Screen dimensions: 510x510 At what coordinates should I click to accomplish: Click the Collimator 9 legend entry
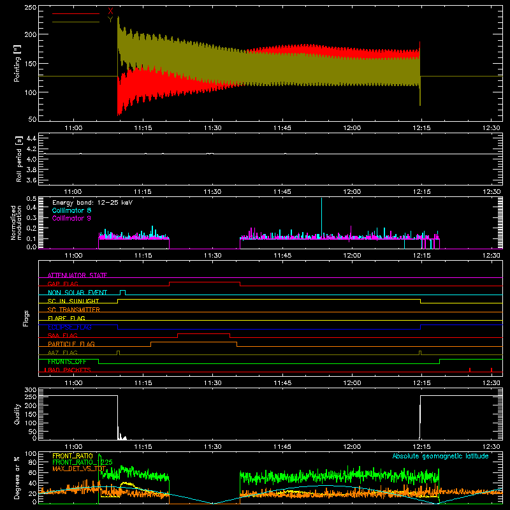tap(71, 218)
